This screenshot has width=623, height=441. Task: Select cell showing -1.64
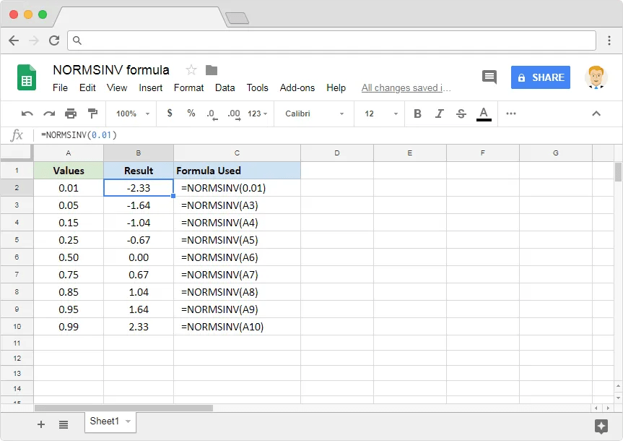139,205
